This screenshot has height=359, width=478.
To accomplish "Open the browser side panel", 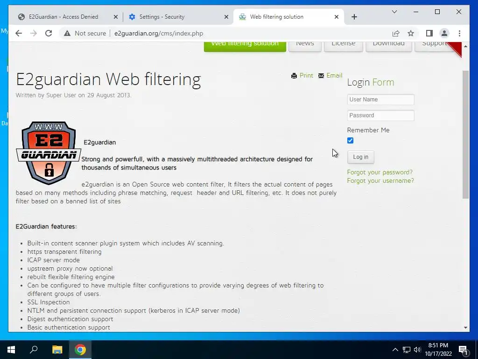I will (429, 33).
